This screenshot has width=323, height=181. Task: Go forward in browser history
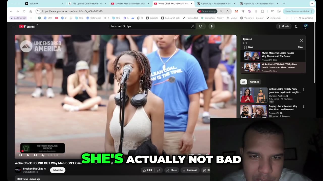17,11
